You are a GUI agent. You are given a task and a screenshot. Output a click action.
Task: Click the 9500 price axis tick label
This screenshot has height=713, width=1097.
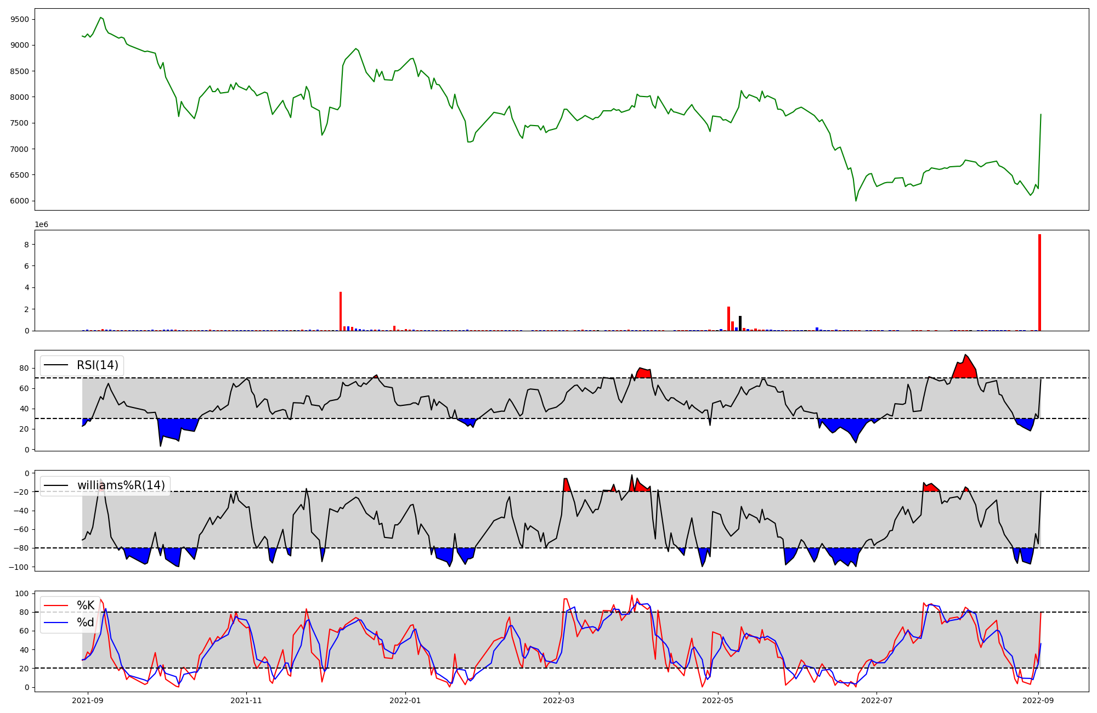click(20, 19)
